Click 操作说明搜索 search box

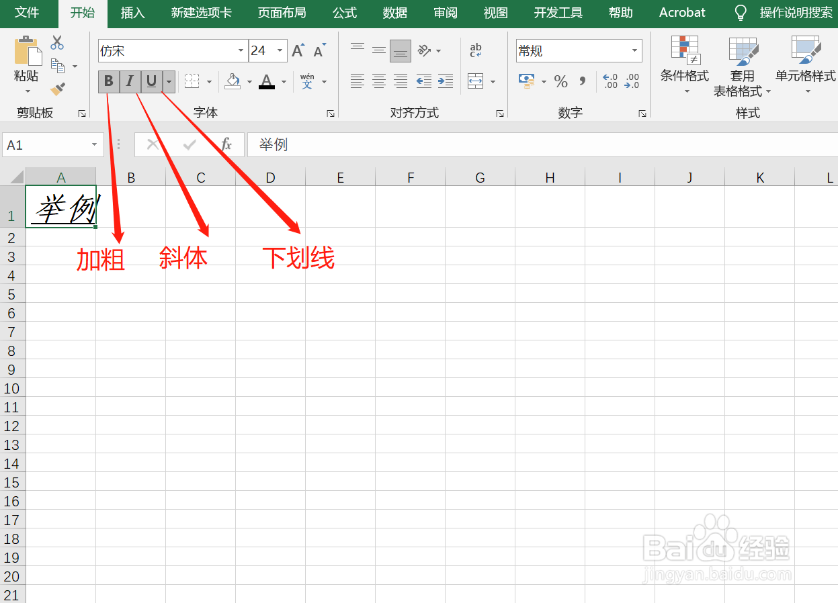[796, 13]
